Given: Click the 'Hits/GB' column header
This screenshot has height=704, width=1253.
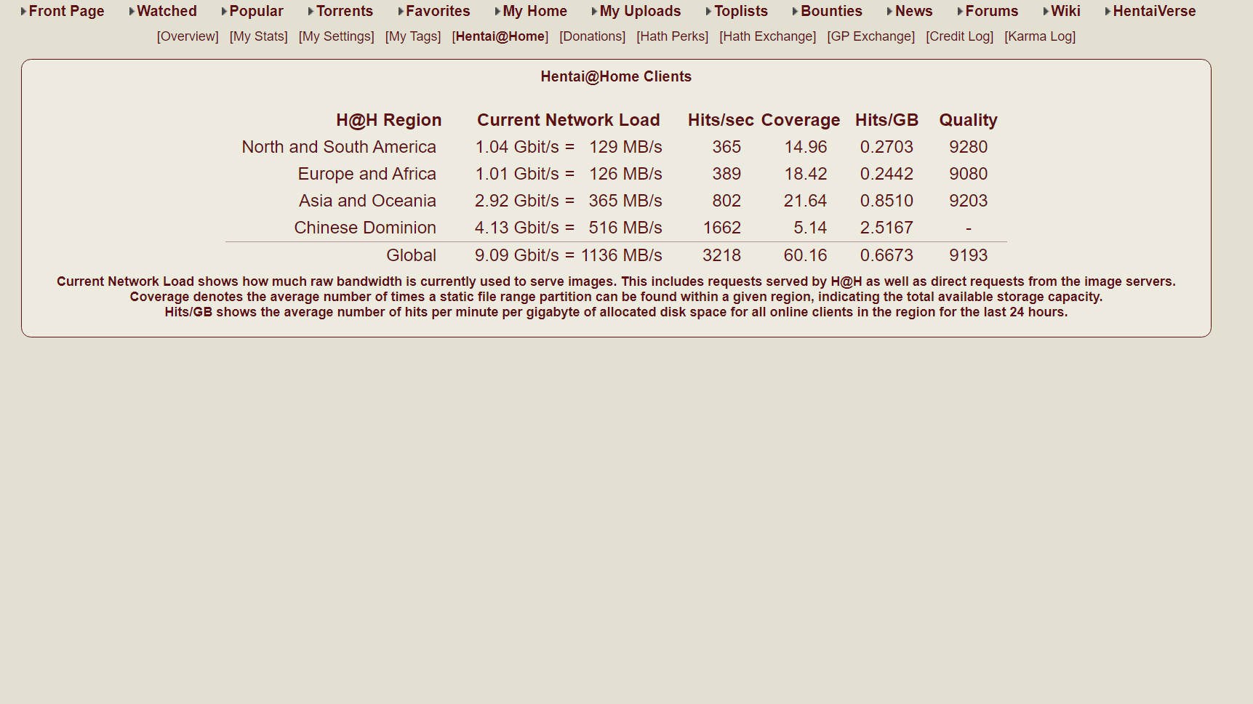Looking at the screenshot, I should [886, 120].
